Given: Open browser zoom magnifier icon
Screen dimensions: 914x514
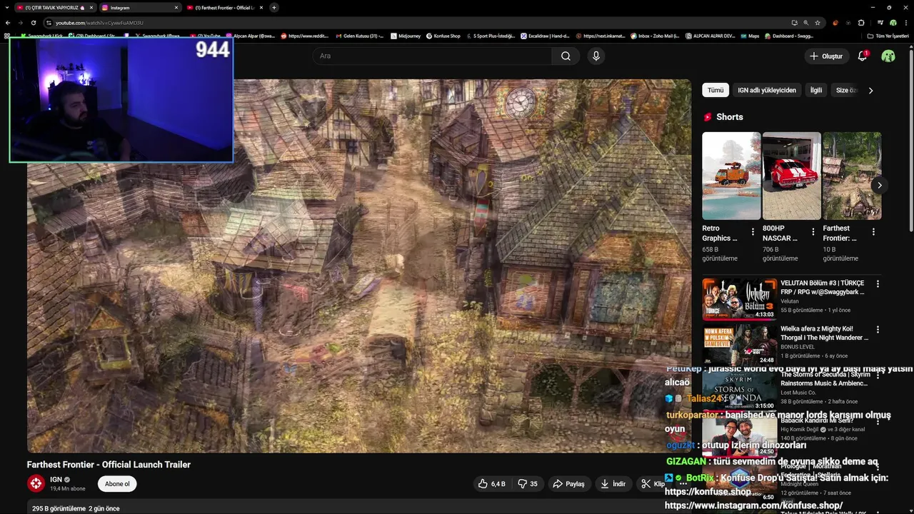Looking at the screenshot, I should [x=806, y=22].
